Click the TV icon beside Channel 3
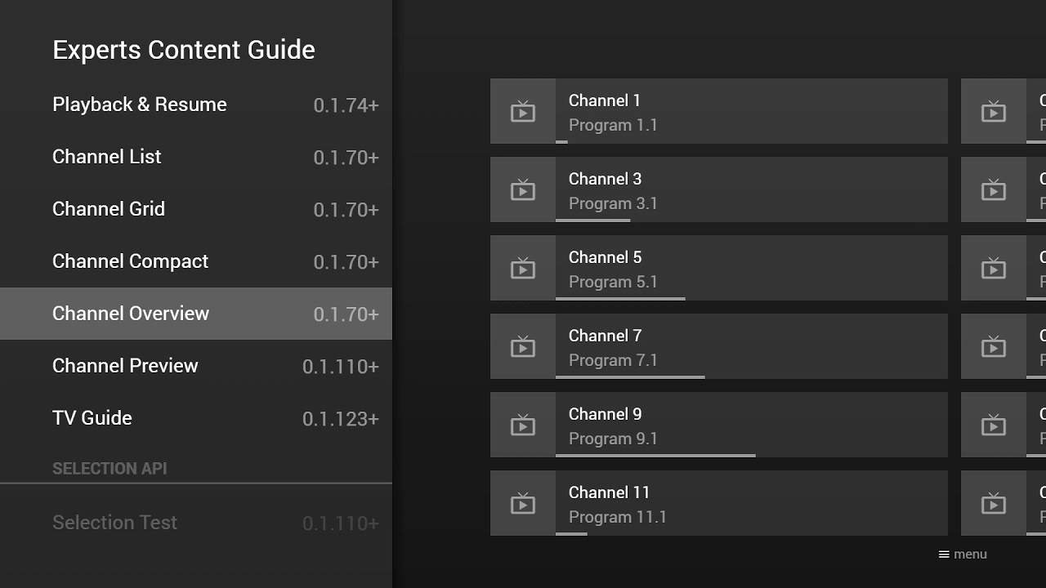 coord(523,189)
